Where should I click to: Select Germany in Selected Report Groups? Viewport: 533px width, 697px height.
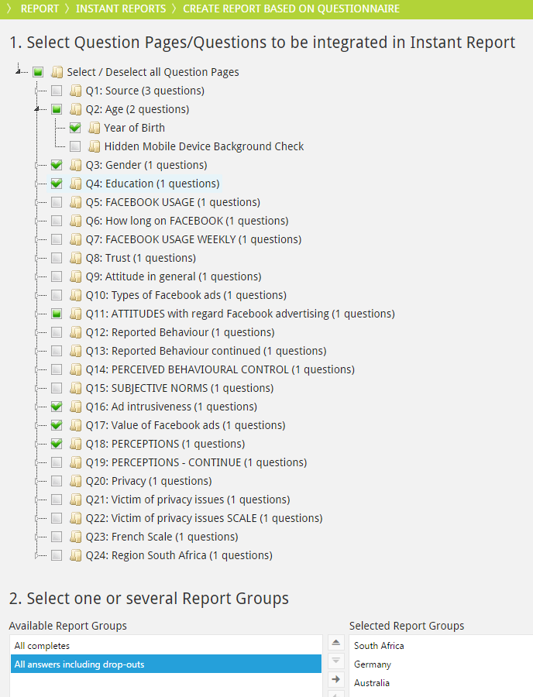point(373,664)
